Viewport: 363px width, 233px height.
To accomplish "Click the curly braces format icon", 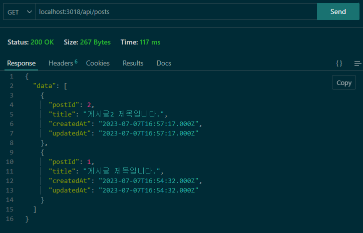I will [339, 63].
